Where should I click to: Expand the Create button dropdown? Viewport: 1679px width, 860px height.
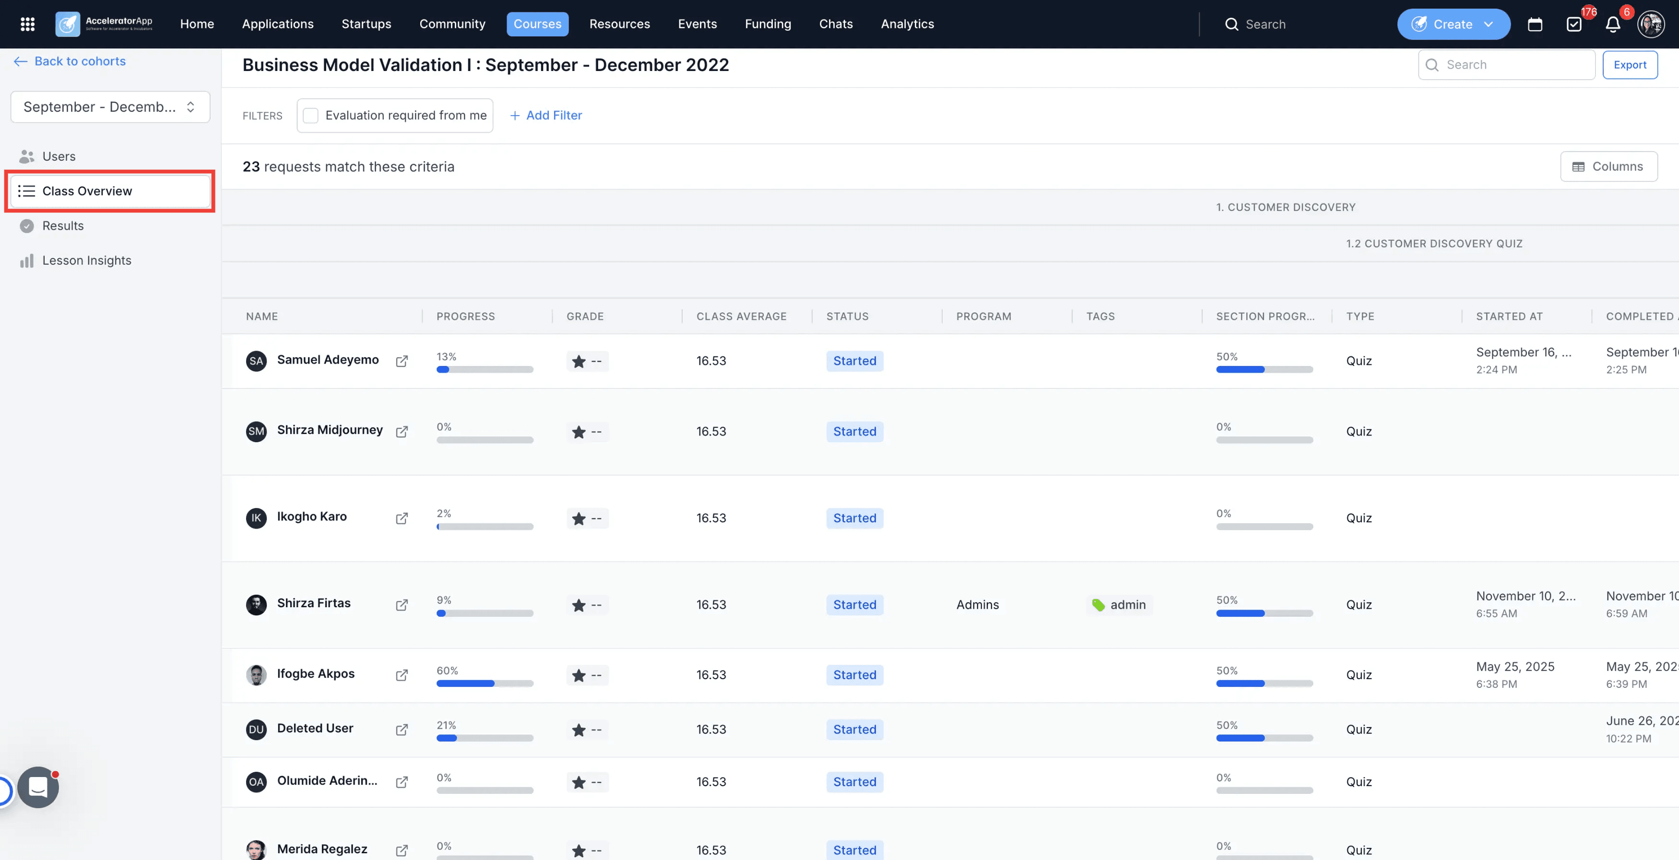click(x=1454, y=24)
